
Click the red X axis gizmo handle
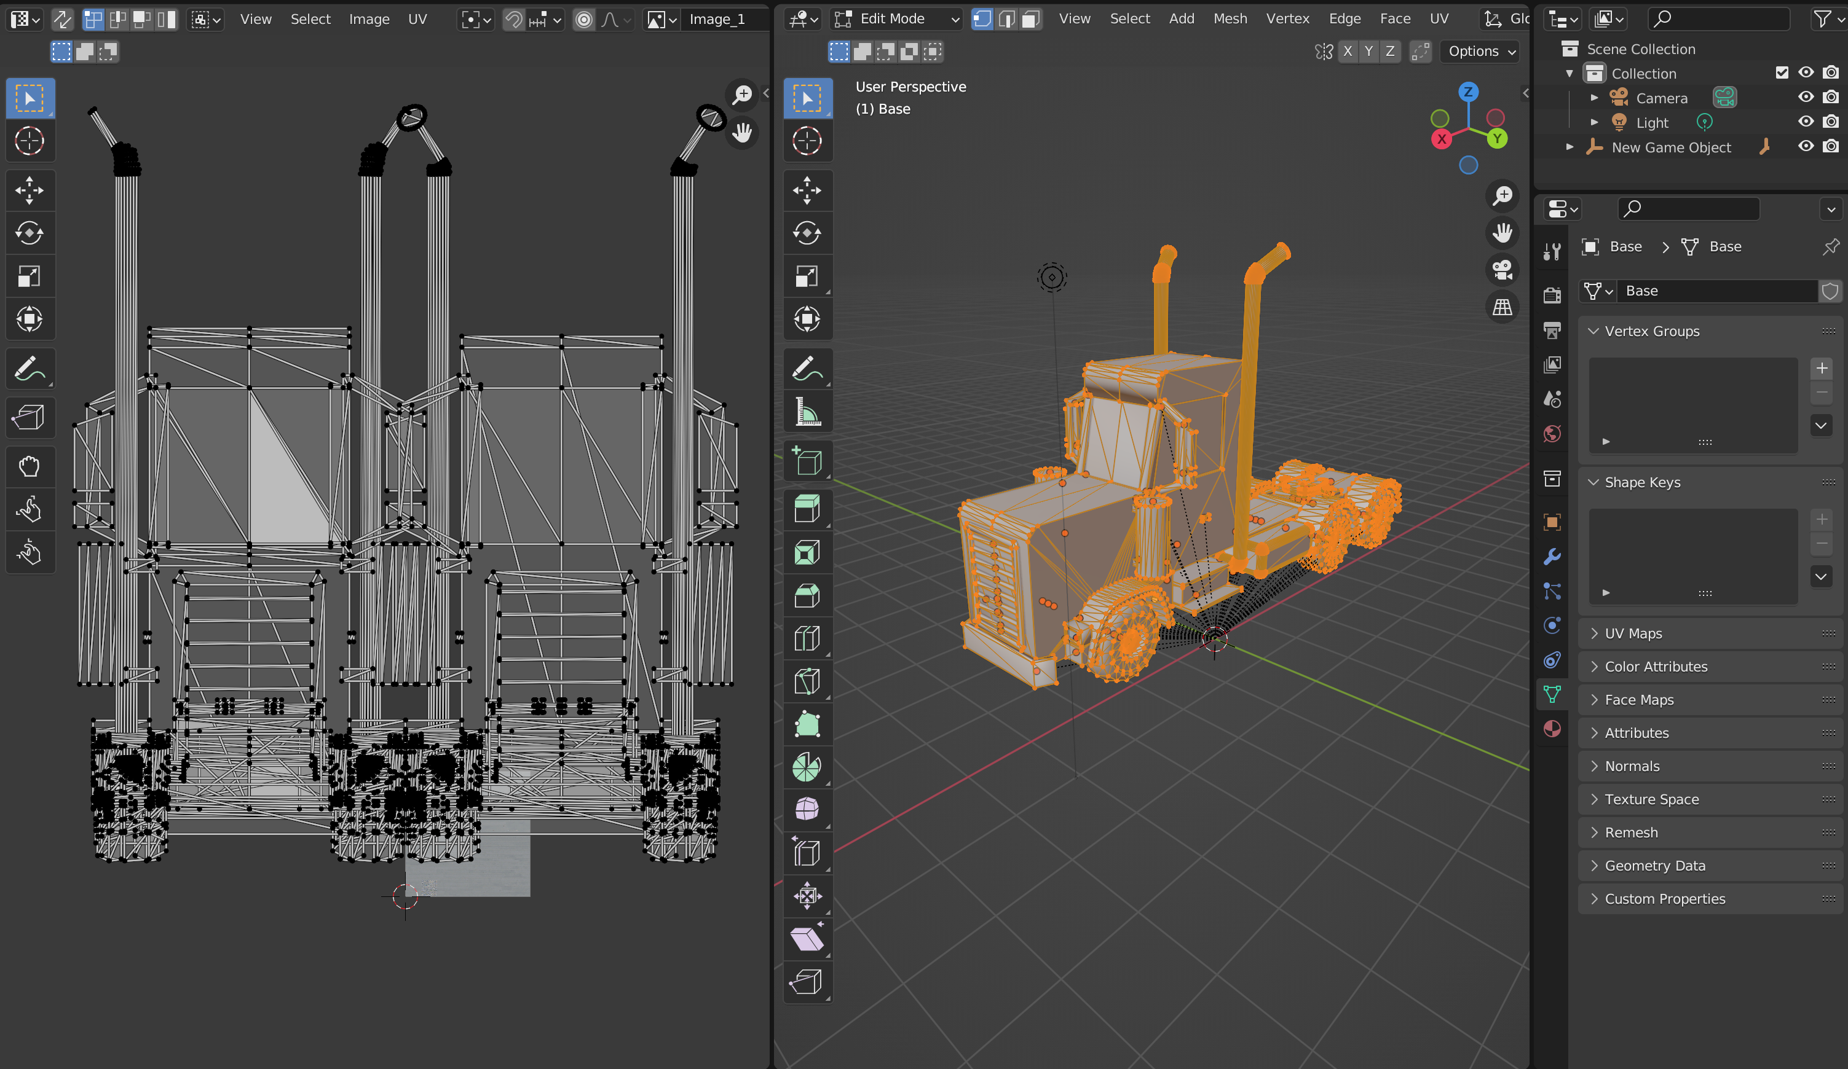click(x=1441, y=139)
